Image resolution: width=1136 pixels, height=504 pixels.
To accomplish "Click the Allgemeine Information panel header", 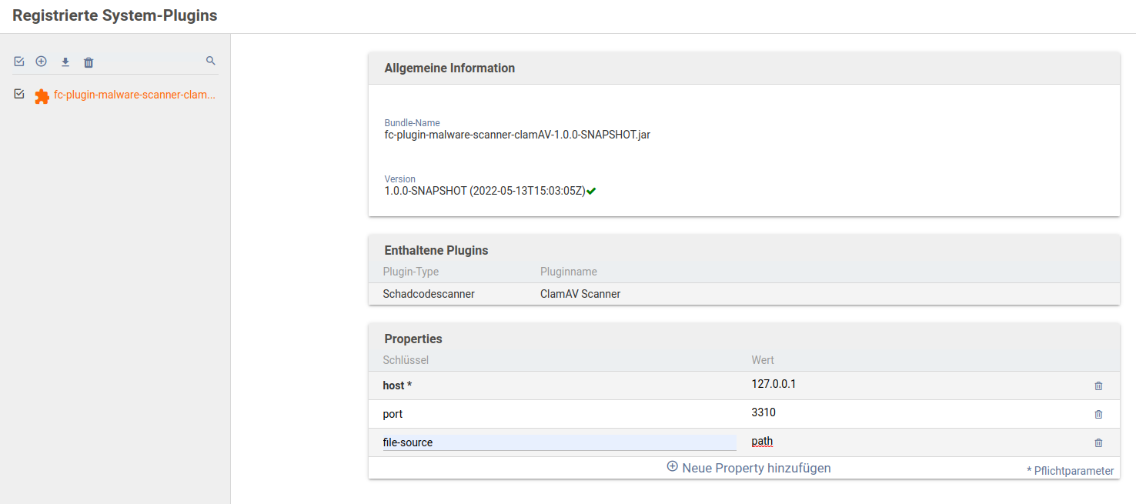I will click(x=449, y=68).
